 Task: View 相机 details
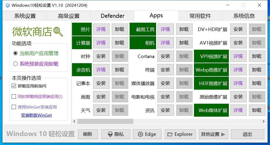166,43
